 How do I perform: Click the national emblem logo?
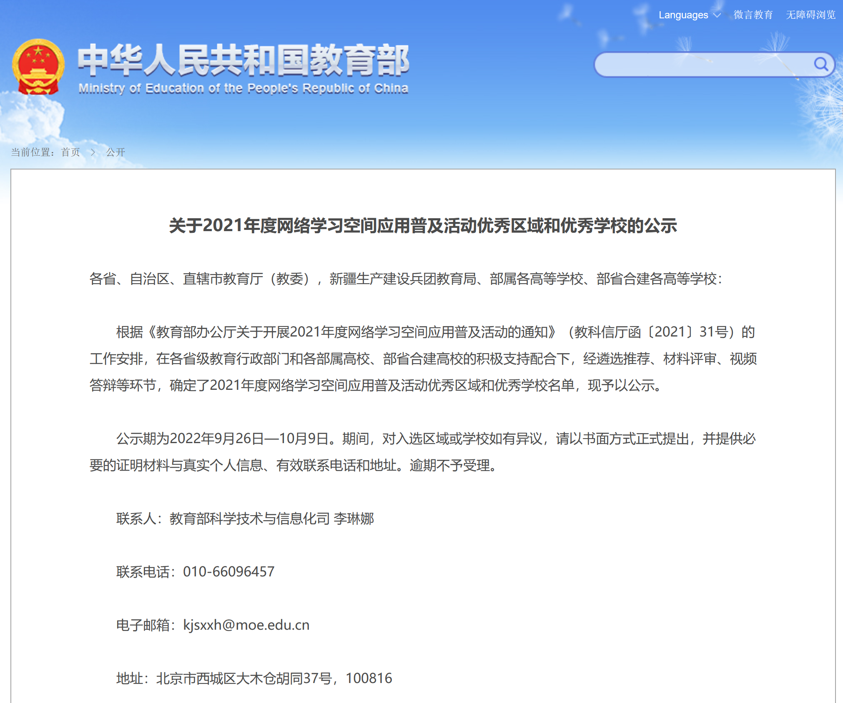point(38,67)
